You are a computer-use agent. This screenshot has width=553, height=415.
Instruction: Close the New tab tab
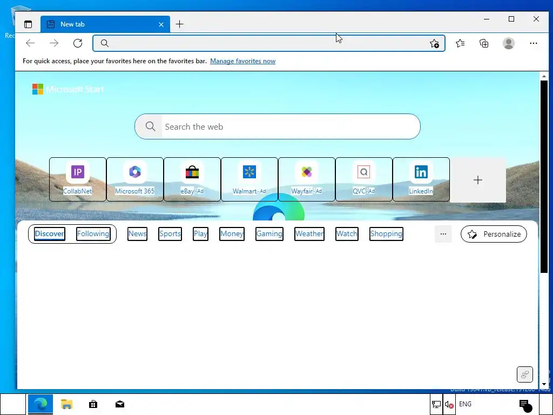tap(161, 24)
